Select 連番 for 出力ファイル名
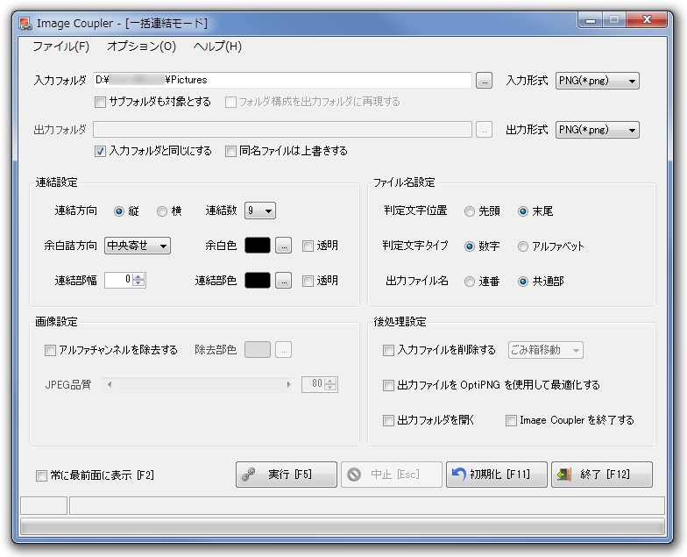This screenshot has width=687, height=557. (x=470, y=282)
